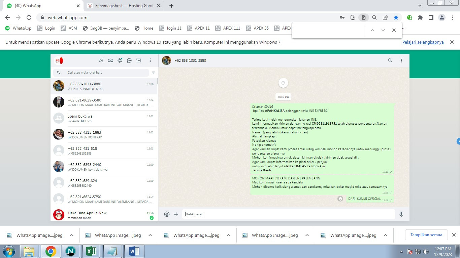Viewport: 460px width, 258px height.
Task: Open Word from the taskbar
Action: 134,251
